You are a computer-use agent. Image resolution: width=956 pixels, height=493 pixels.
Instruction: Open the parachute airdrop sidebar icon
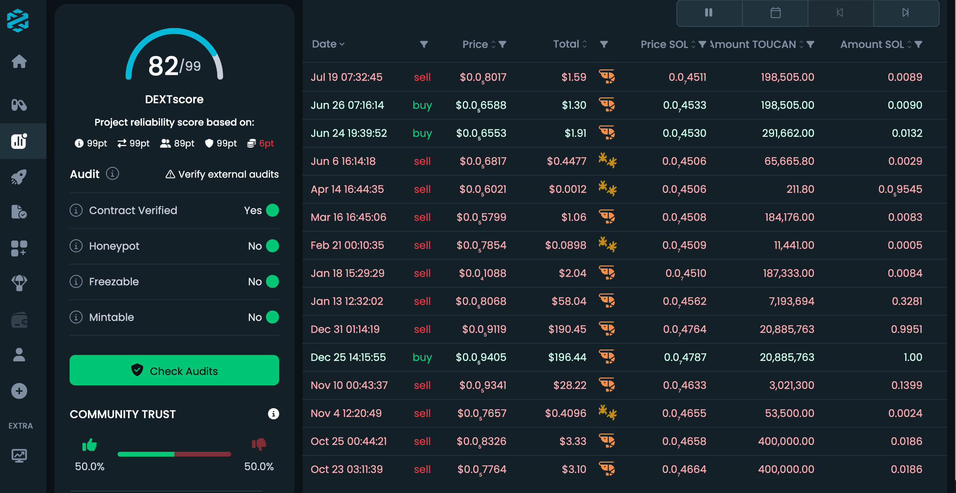tap(19, 283)
